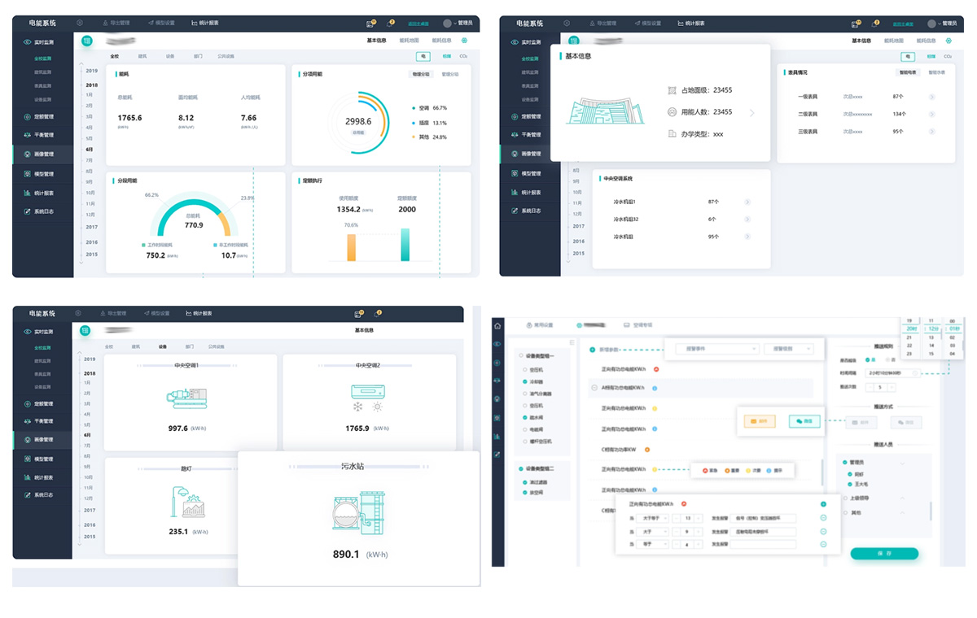Collapse the A相有功总电能KW.h row with its minus icon
The width and height of the screenshot is (977, 618).
click(594, 388)
